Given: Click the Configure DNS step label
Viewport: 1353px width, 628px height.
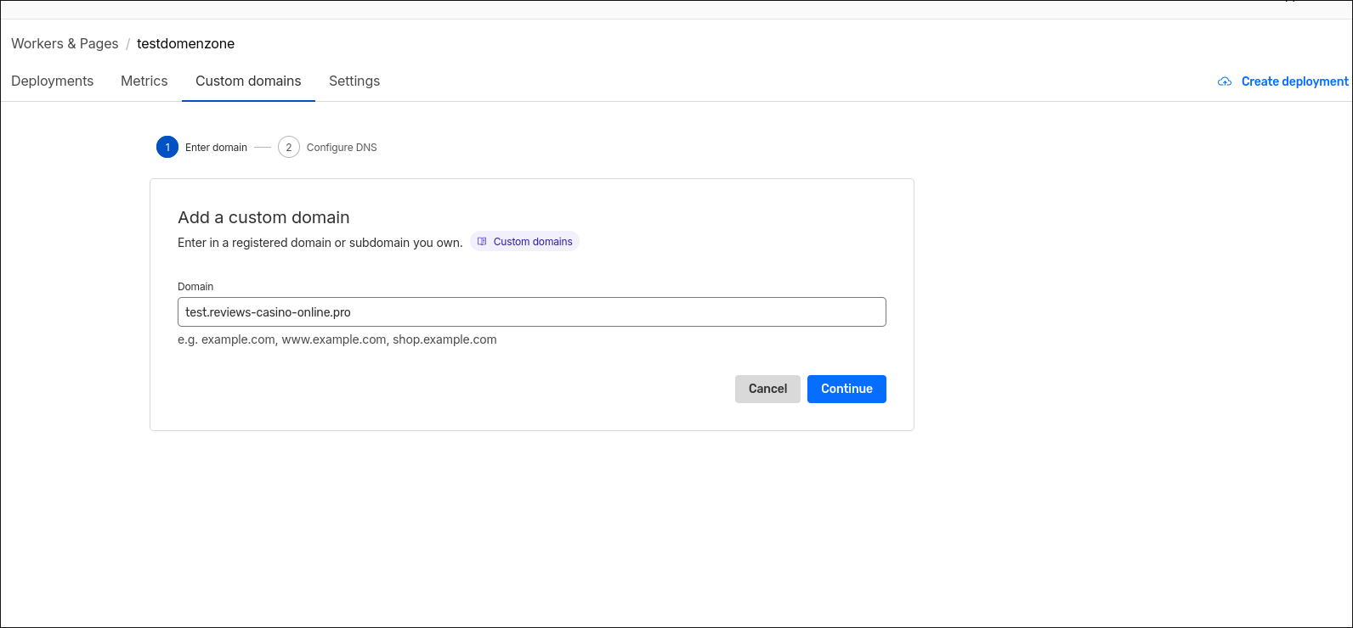Looking at the screenshot, I should pyautogui.click(x=342, y=148).
